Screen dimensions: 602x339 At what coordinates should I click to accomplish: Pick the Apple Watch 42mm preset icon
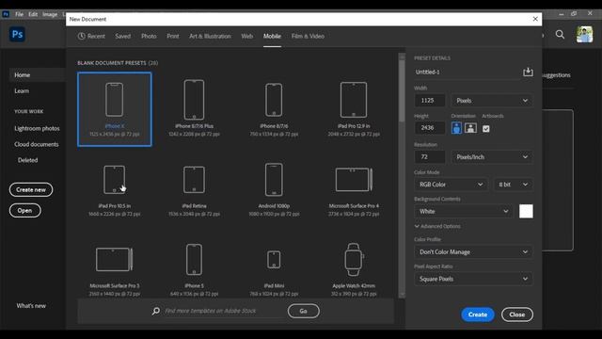pos(354,260)
